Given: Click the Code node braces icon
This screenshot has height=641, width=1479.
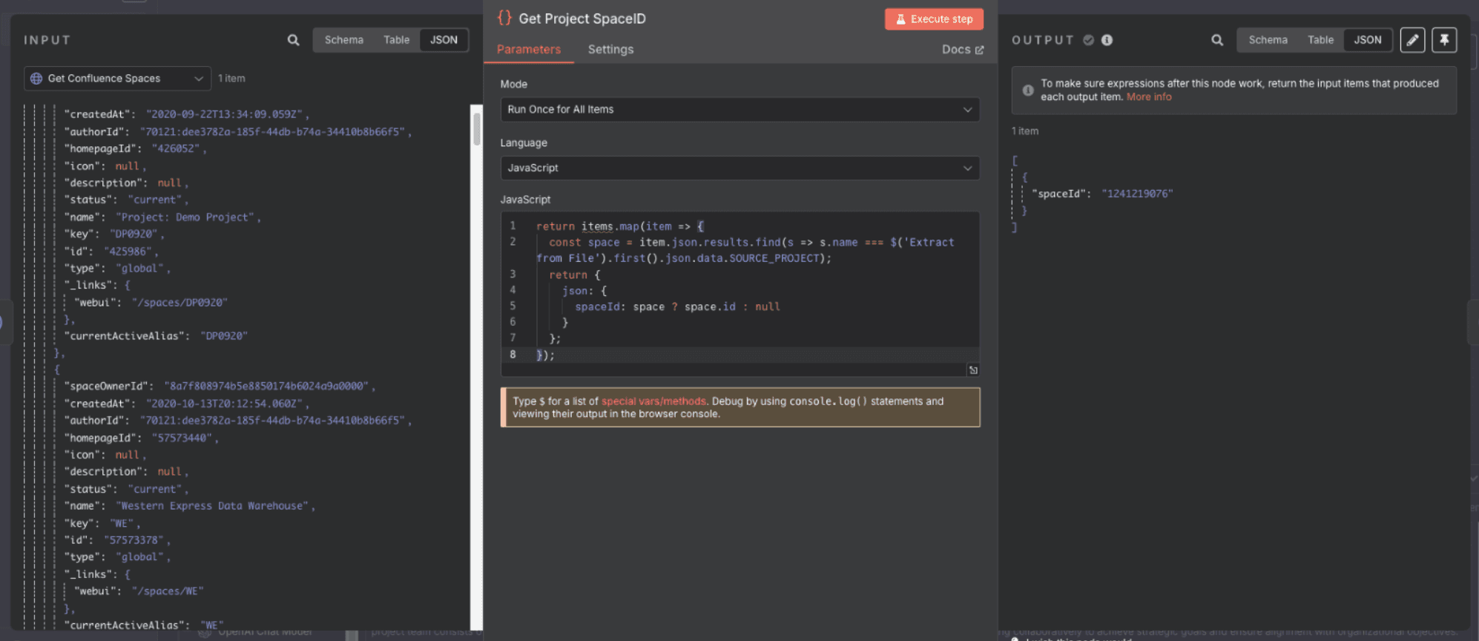Looking at the screenshot, I should pyautogui.click(x=504, y=18).
